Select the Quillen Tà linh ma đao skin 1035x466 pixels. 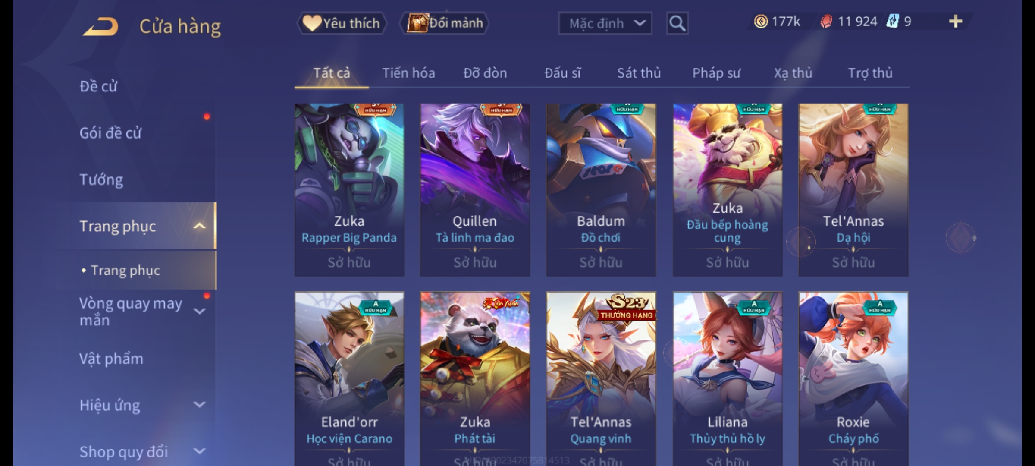coord(475,190)
